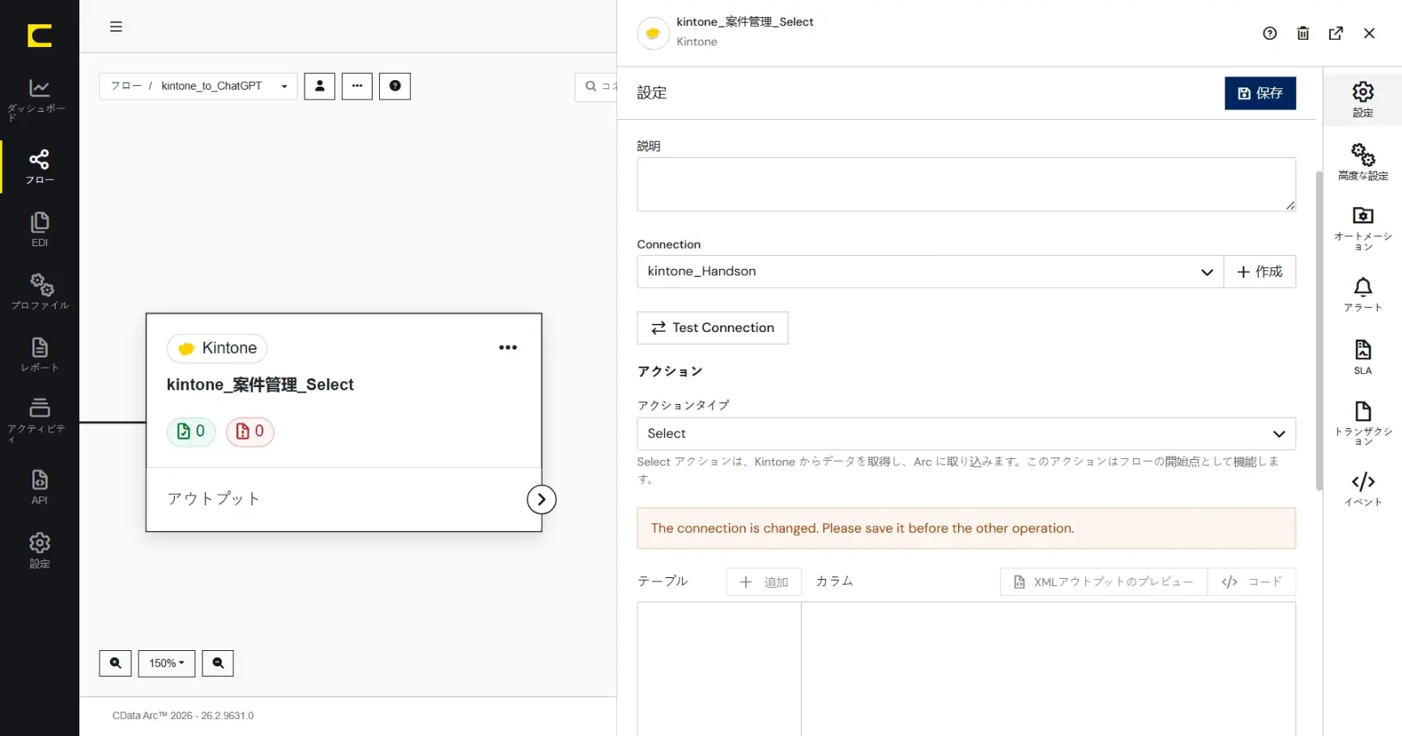1402x736 pixels.
Task: Open the kintone_to_ChatGPT flow dropdown
Action: 198,86
